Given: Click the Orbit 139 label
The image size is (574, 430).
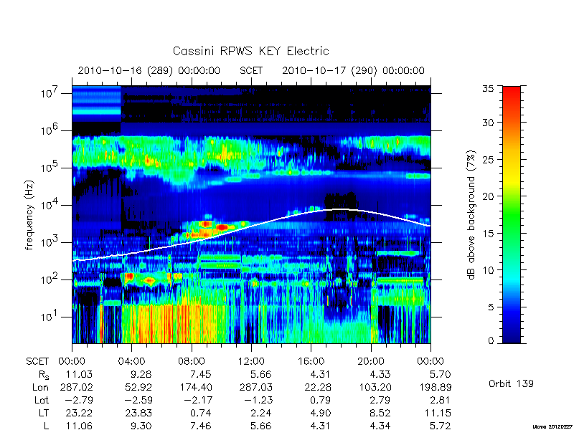Looking at the screenshot, I should point(511,383).
